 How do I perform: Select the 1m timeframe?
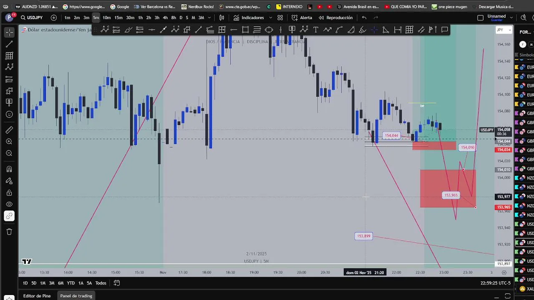[67, 17]
